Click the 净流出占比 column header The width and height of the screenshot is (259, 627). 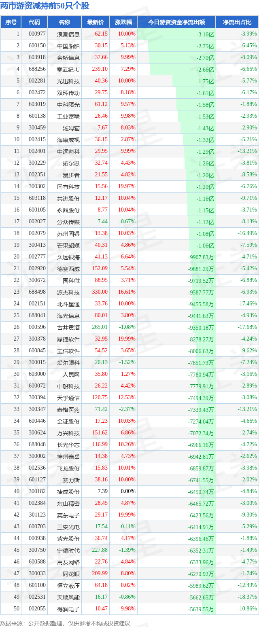point(237,22)
